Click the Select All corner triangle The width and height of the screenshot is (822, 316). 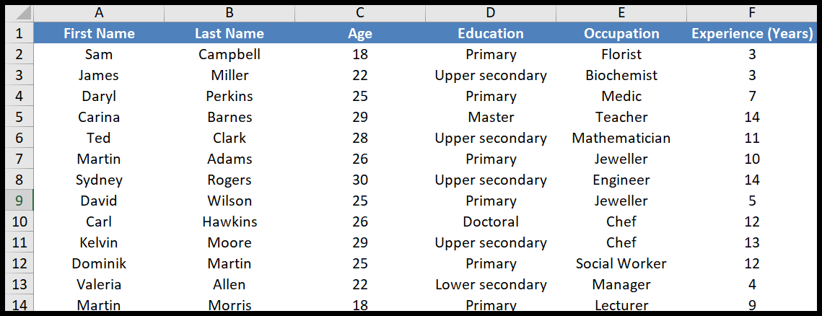19,13
